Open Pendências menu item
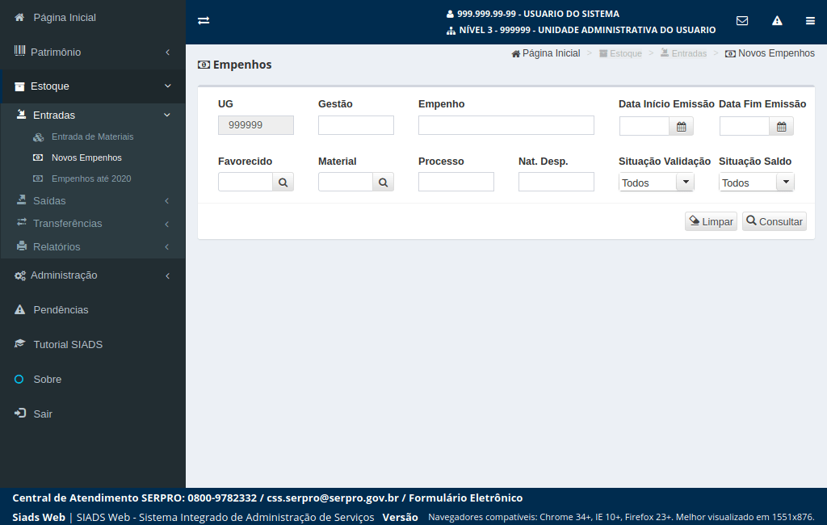This screenshot has width=827, height=525. click(61, 309)
